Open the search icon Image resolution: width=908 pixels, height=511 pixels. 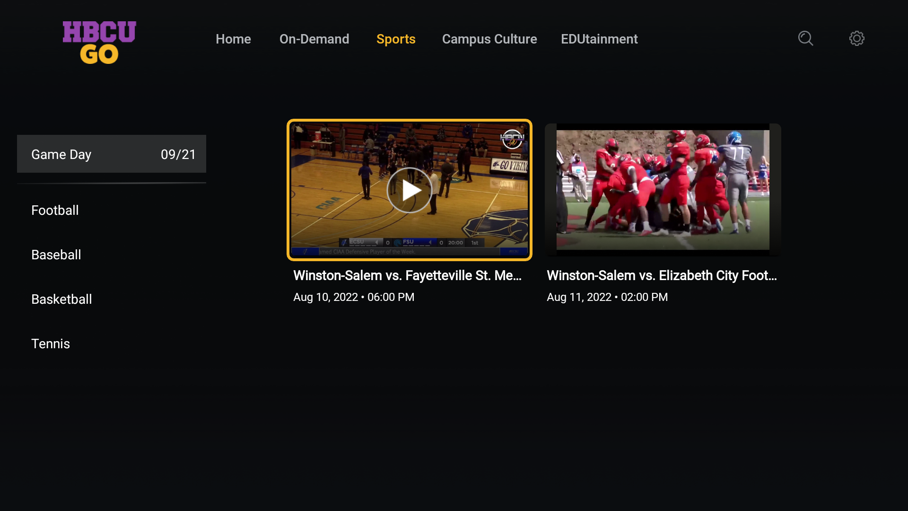click(806, 38)
